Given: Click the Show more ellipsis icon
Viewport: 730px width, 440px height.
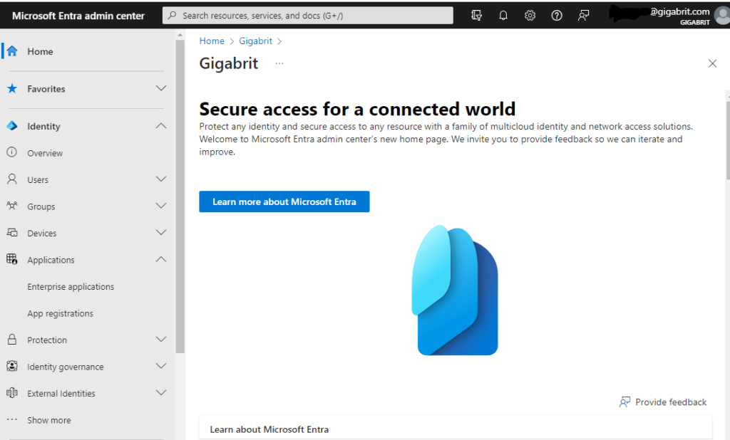Looking at the screenshot, I should pyautogui.click(x=12, y=419).
